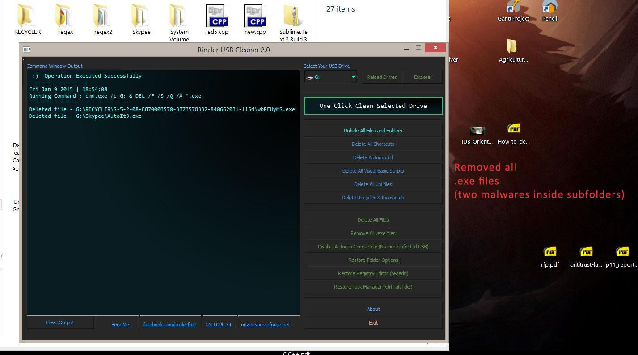Minimize the Rinzler USB Cleaner window
638x355 pixels.
coord(406,48)
